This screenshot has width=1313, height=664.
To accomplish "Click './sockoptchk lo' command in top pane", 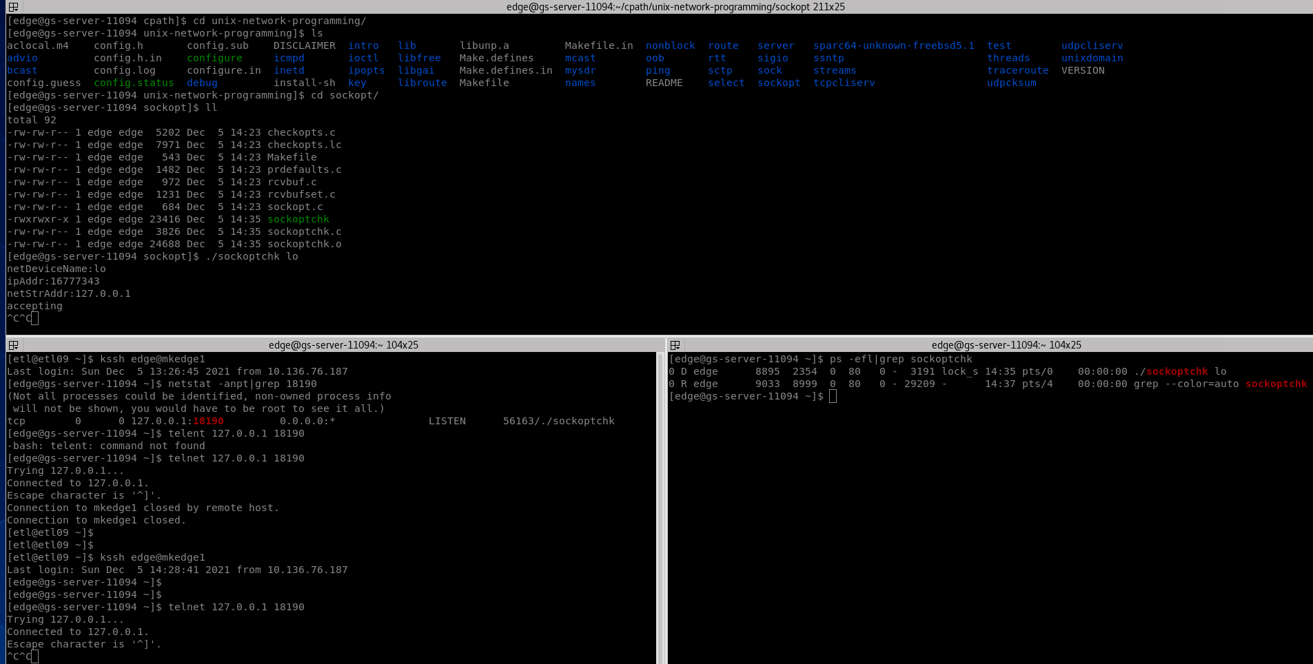I will coord(252,256).
